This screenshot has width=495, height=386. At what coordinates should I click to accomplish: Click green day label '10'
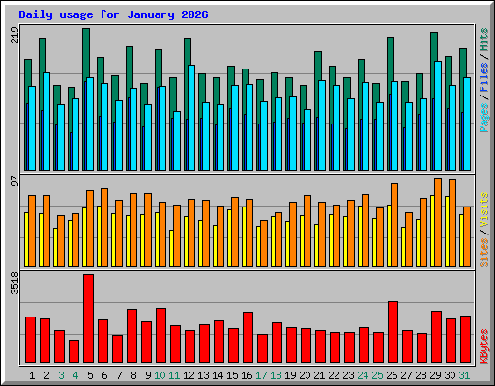click(160, 375)
